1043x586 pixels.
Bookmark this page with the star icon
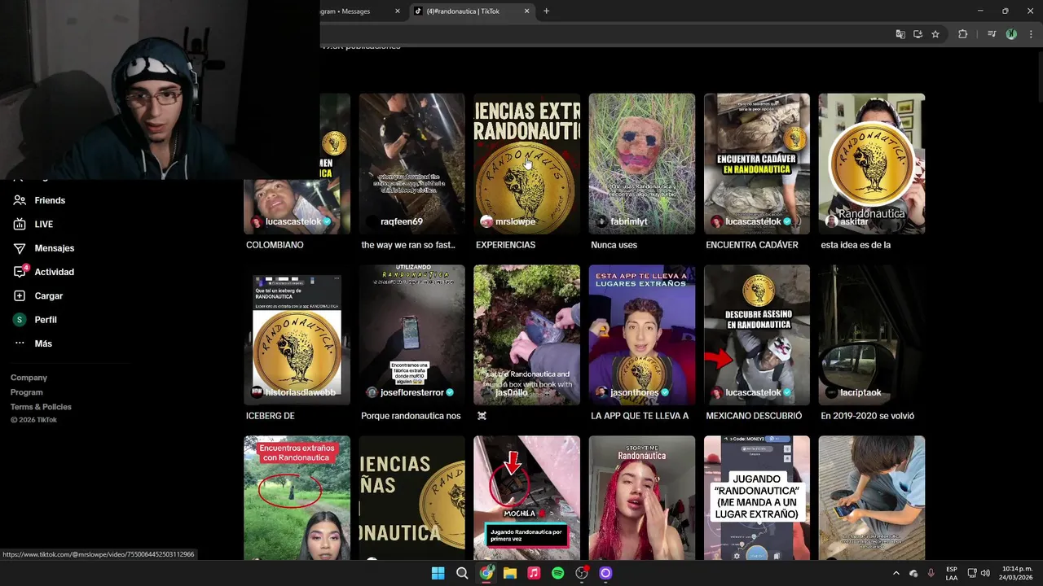pos(935,34)
